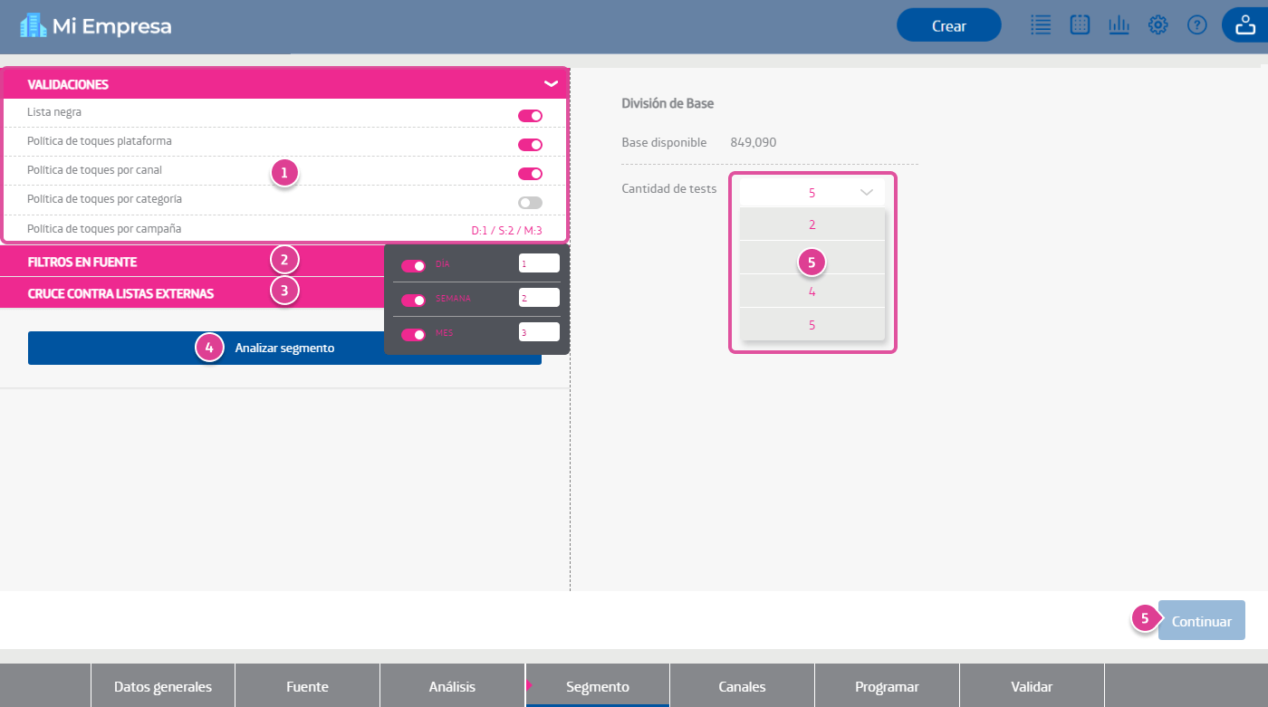
Task: Go to the Canales tab
Action: [x=742, y=686]
